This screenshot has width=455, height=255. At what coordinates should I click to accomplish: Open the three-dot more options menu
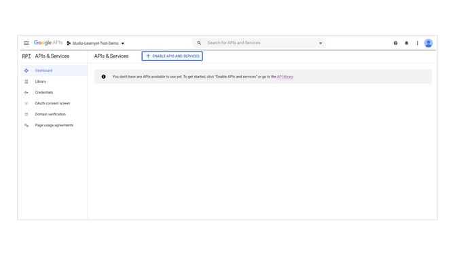click(417, 43)
